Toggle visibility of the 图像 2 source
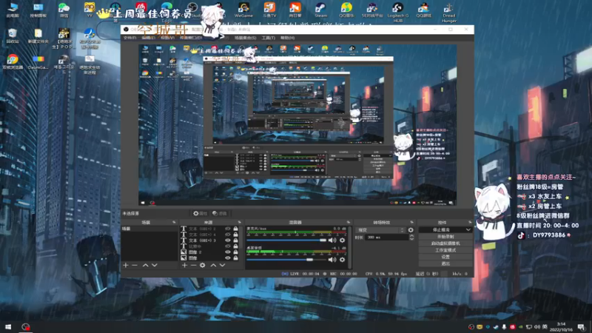This screenshot has height=333, width=592. coord(228,252)
